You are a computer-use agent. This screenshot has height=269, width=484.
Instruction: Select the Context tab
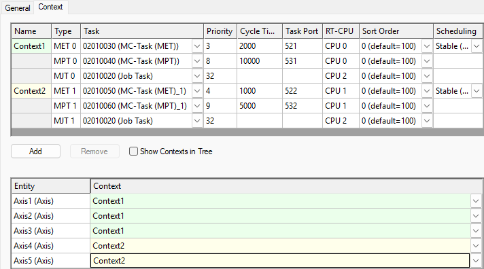50,7
